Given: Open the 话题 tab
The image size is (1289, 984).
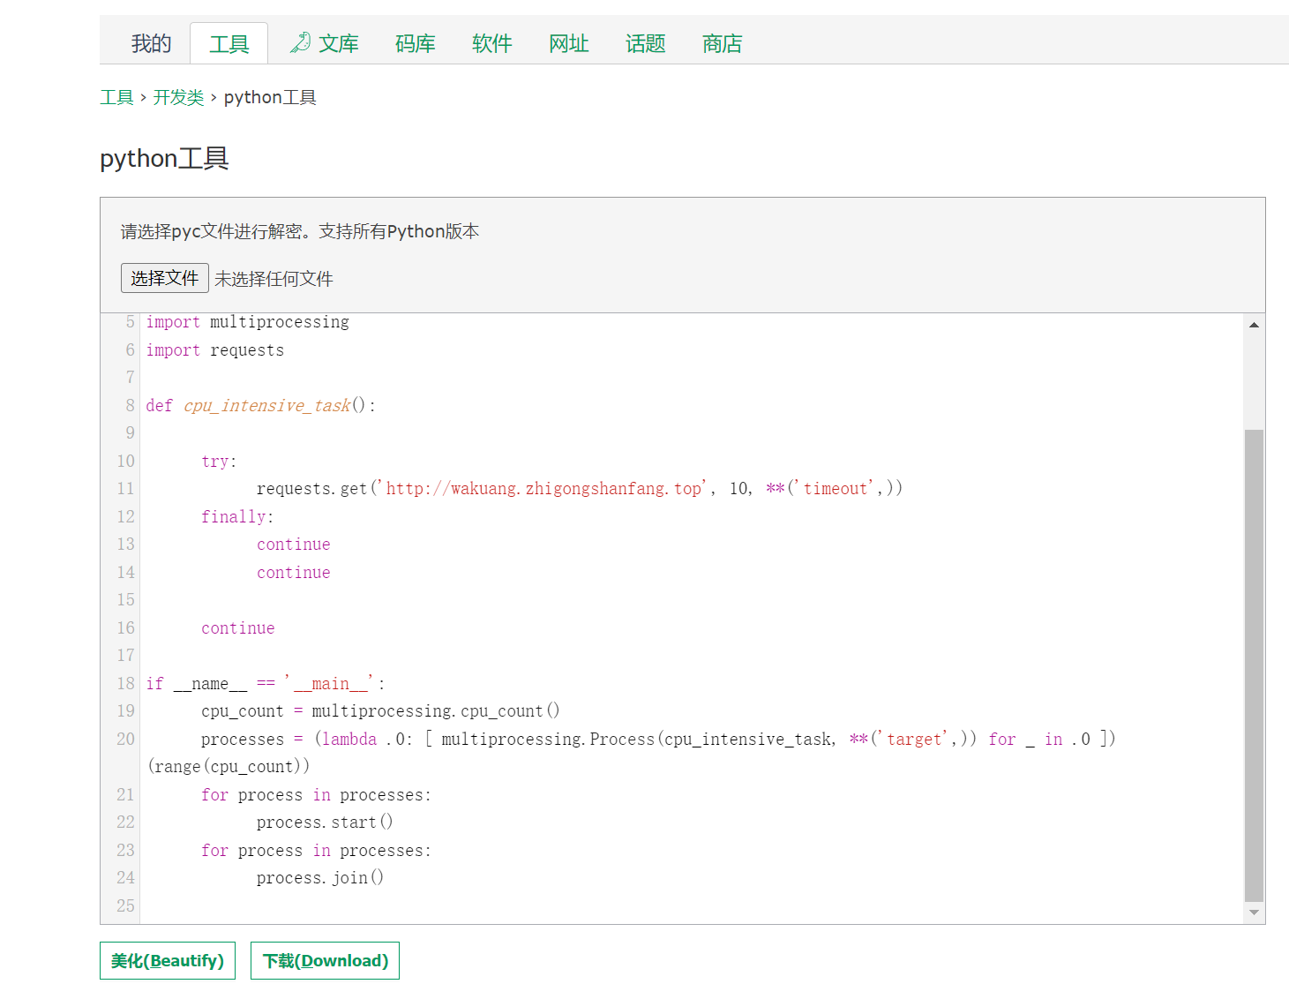Looking at the screenshot, I should (646, 43).
